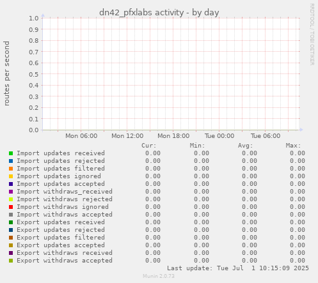This screenshot has width=318, height=283.
Task: Click the Last update timestamp text
Action: 238,268
